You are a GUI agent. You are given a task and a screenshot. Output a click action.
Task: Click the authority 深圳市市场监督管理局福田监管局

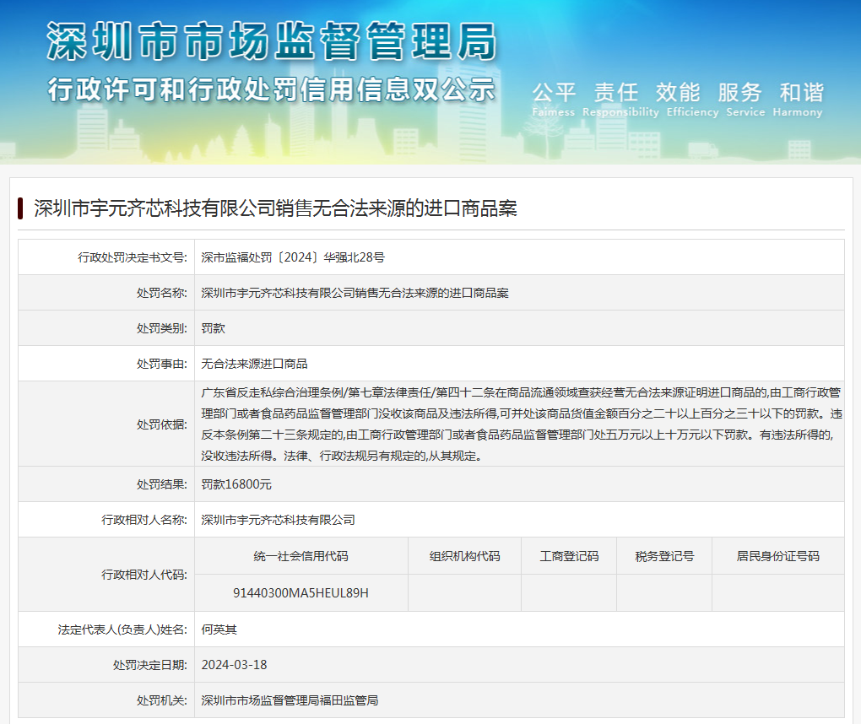(x=290, y=700)
